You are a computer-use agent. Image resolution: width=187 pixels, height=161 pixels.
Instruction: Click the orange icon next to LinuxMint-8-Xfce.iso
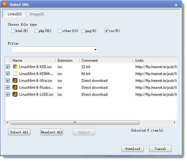point(15,80)
